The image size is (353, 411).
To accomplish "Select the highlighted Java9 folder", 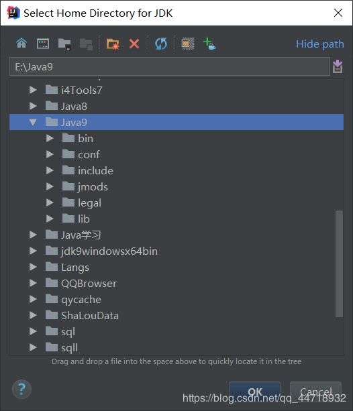I will (176, 122).
